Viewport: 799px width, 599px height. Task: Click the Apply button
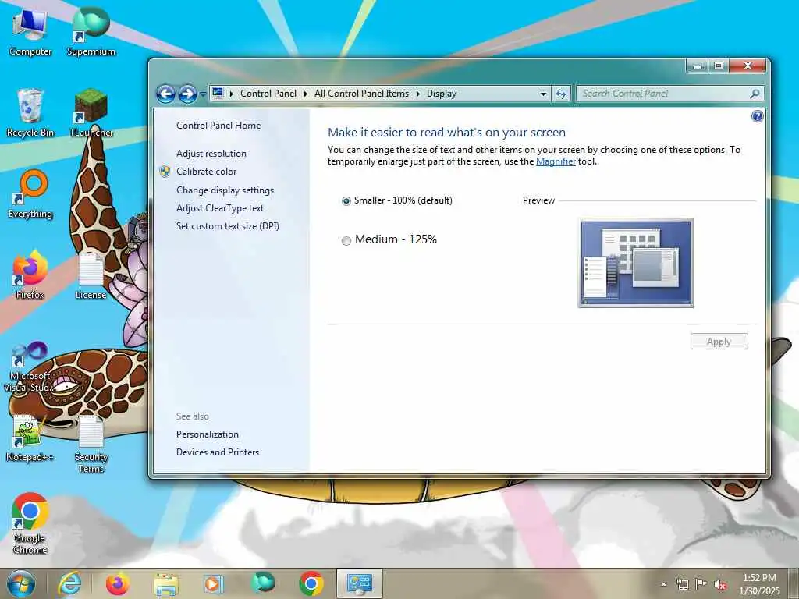[x=719, y=342]
